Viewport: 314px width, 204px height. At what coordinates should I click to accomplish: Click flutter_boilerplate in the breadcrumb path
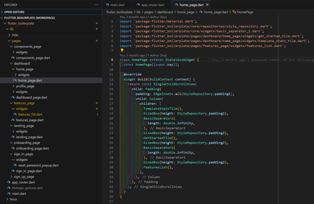click(x=119, y=12)
